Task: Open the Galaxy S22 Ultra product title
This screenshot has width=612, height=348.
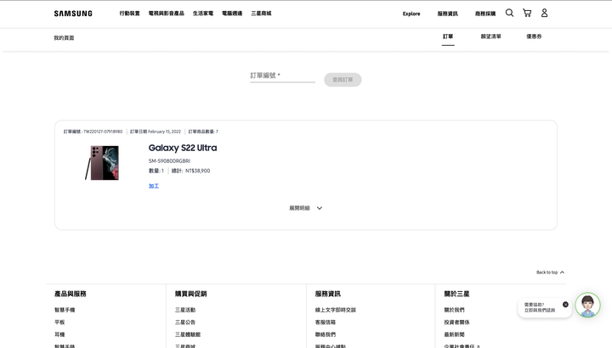Action: [x=183, y=148]
